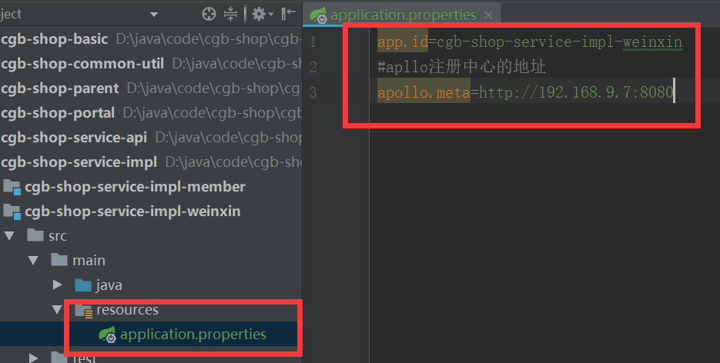
Task: Click the Spring leaf icon on editor tab
Action: 318,15
